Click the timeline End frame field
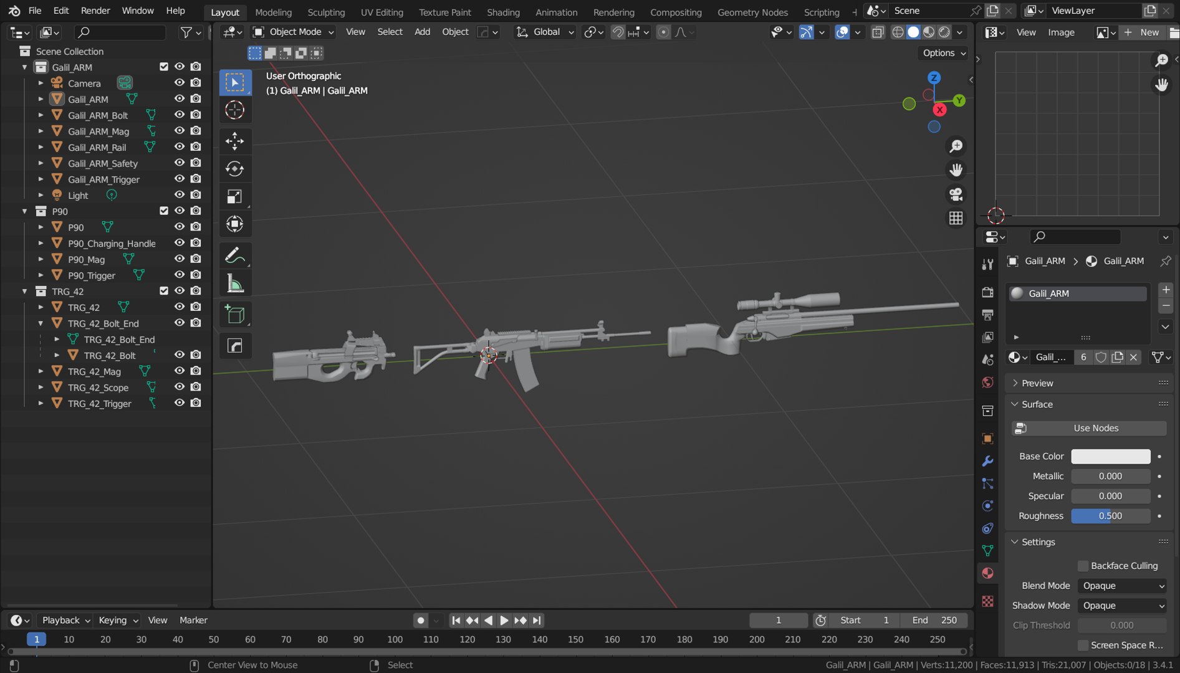 pos(933,620)
